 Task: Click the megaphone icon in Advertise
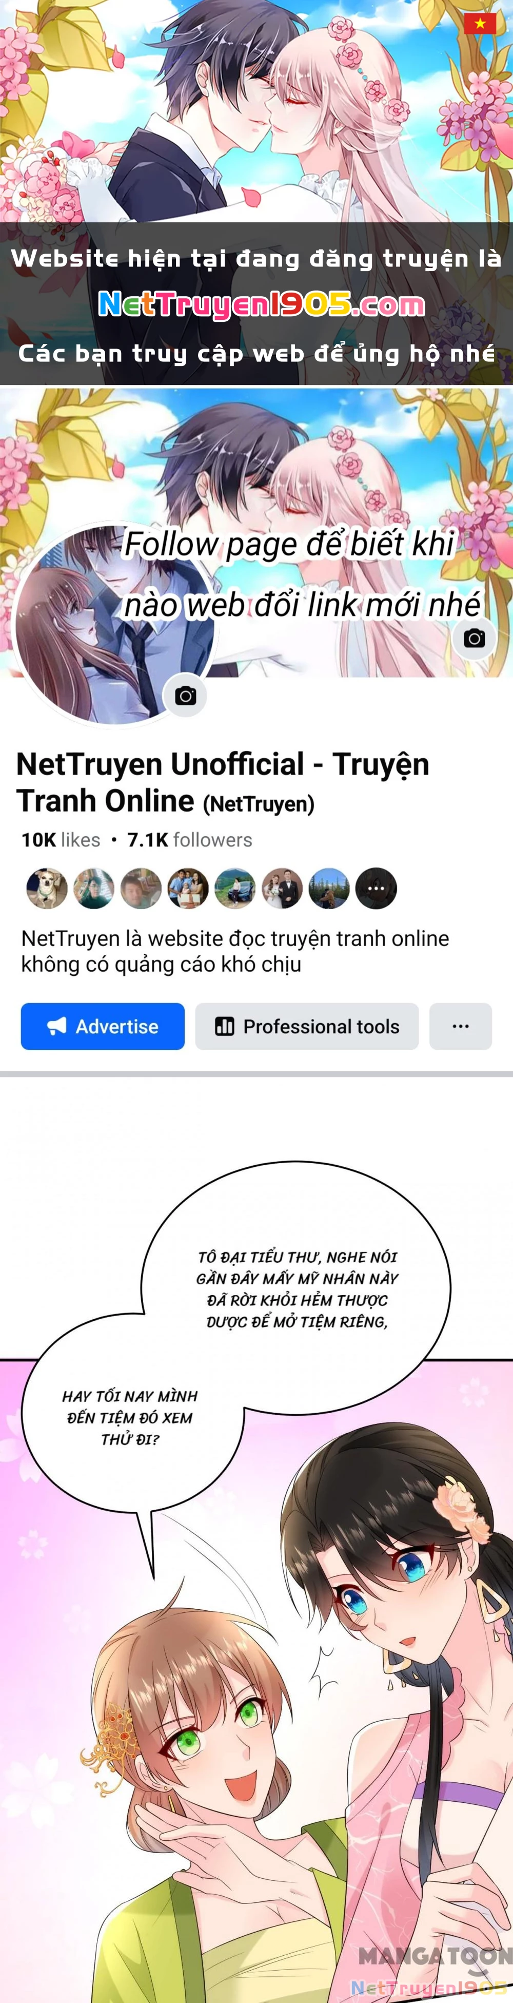coord(57,1026)
